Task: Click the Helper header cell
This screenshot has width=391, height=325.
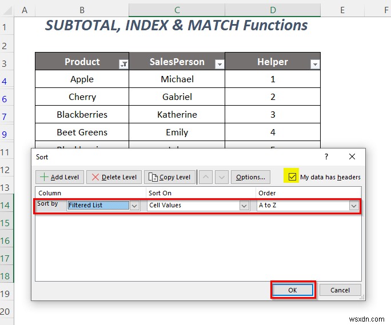Action: click(273, 62)
